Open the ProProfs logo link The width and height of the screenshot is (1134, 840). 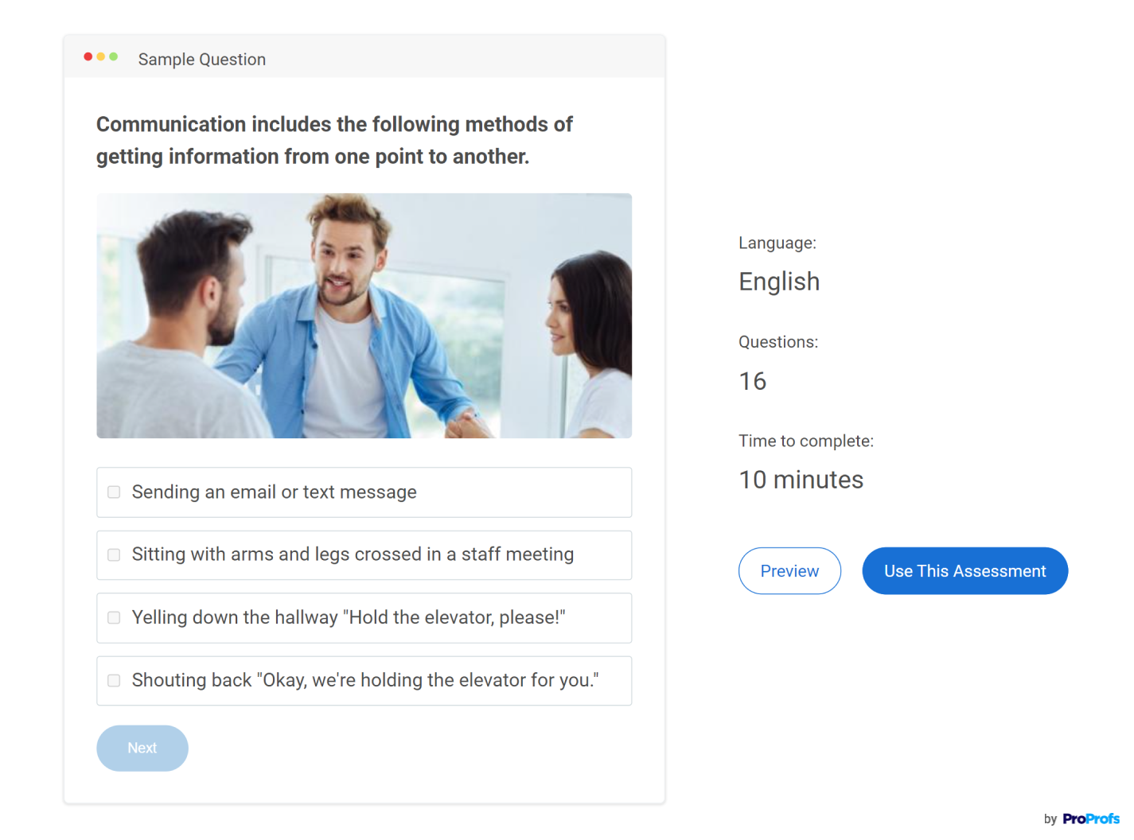pos(1090,819)
